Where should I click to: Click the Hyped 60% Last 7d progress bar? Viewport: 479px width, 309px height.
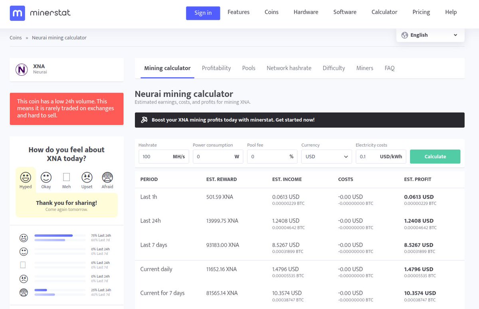tap(60, 240)
